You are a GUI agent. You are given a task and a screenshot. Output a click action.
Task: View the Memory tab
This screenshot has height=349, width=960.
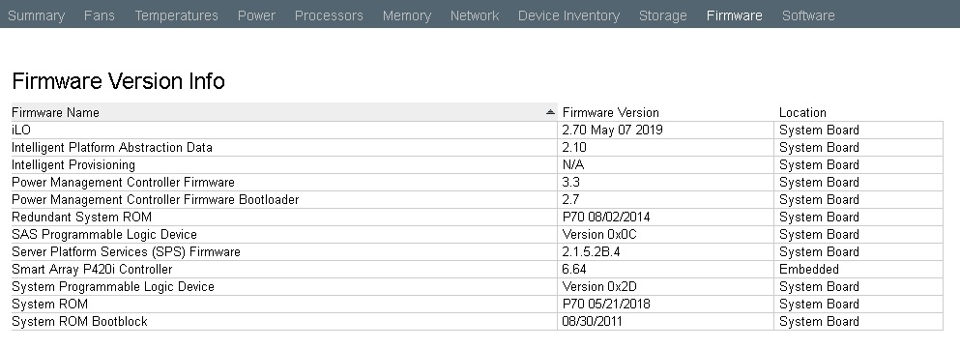[407, 15]
